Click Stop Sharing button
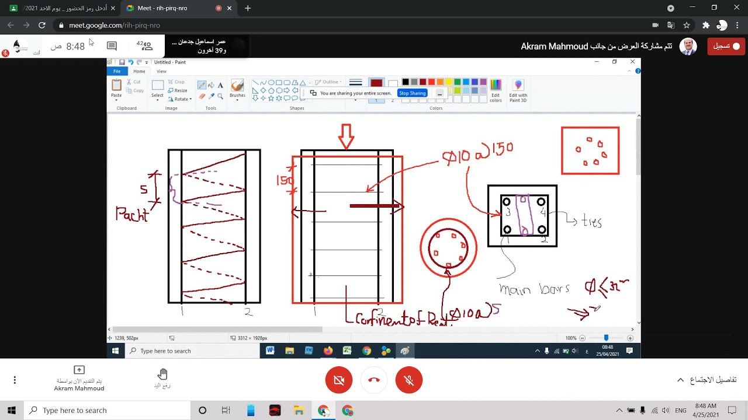Viewport: 748px width, 420px height. tap(412, 93)
